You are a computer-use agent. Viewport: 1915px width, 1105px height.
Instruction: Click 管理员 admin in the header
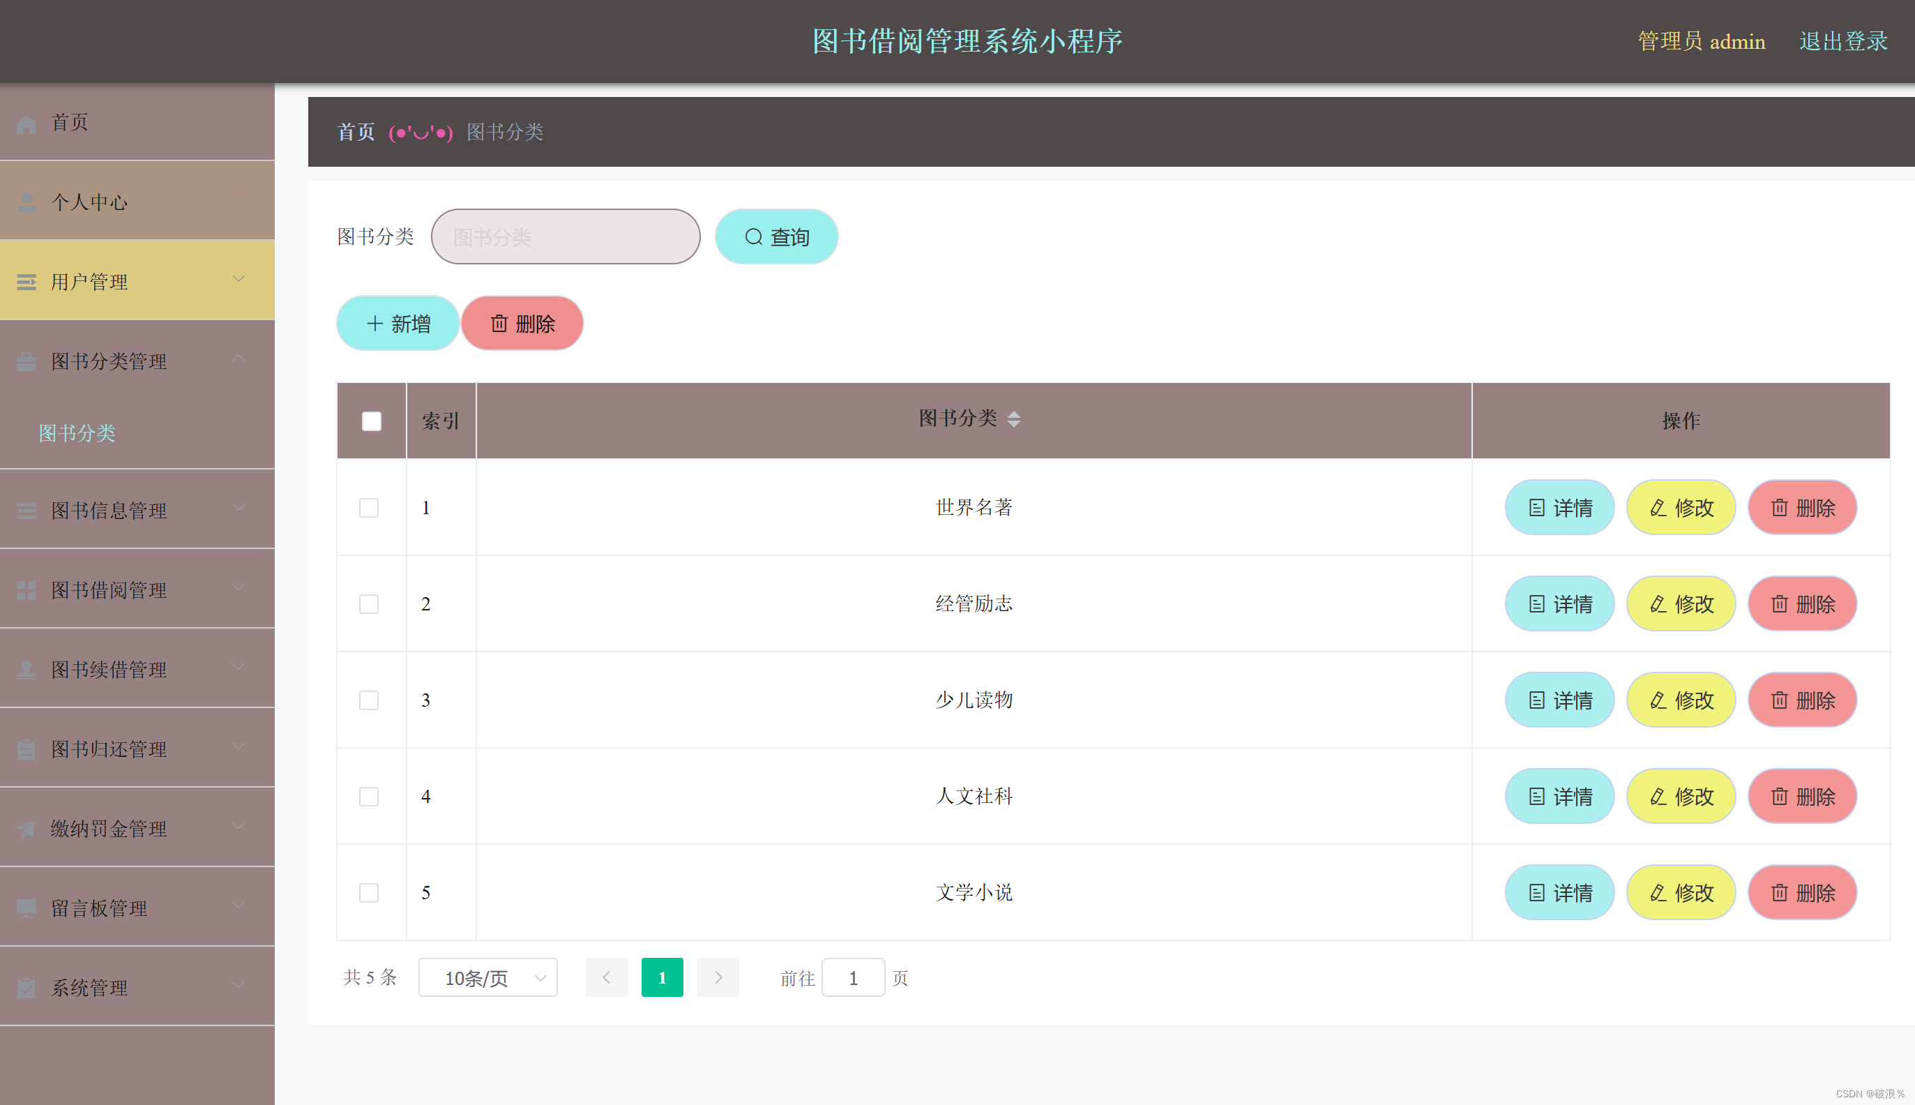click(x=1702, y=41)
